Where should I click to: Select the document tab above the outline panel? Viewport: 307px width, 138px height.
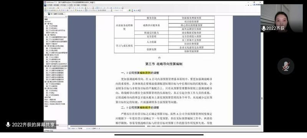click(x=56, y=14)
